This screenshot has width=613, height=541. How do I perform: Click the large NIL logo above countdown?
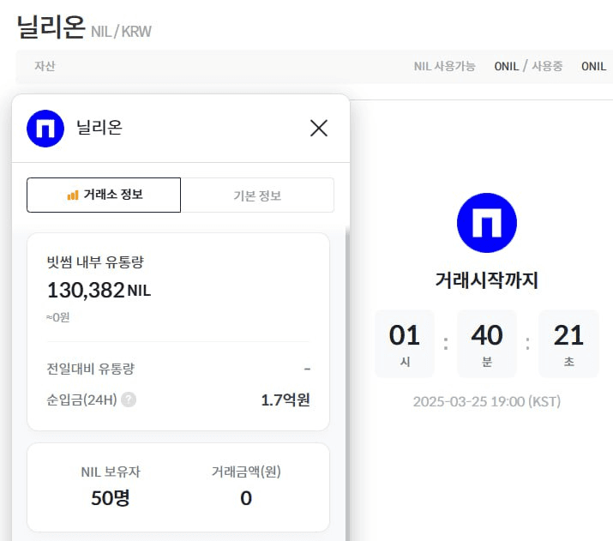coord(487,223)
